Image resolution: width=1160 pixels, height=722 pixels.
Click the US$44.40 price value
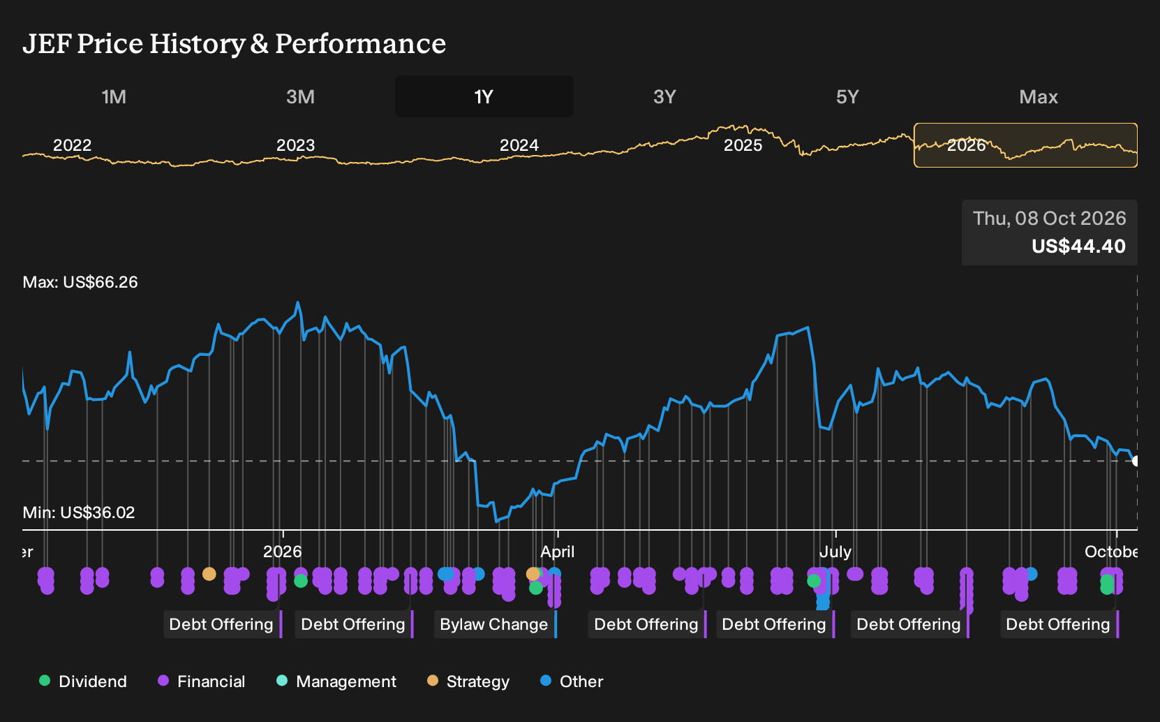(1079, 246)
